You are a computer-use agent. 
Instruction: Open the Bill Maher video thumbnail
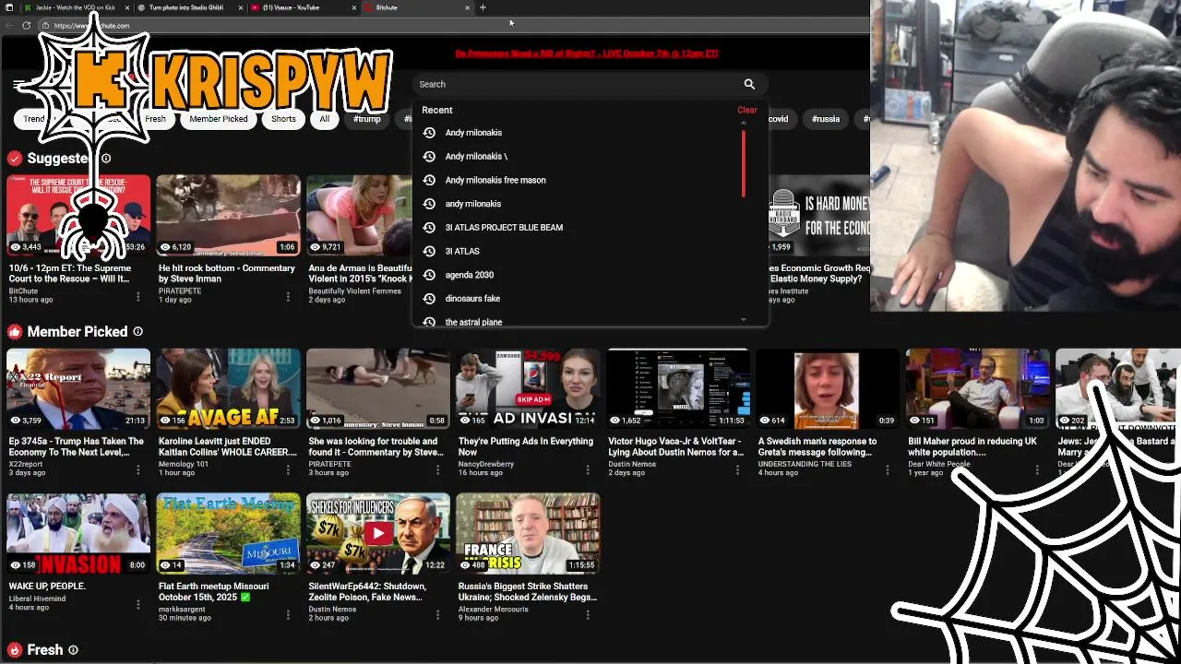click(977, 389)
